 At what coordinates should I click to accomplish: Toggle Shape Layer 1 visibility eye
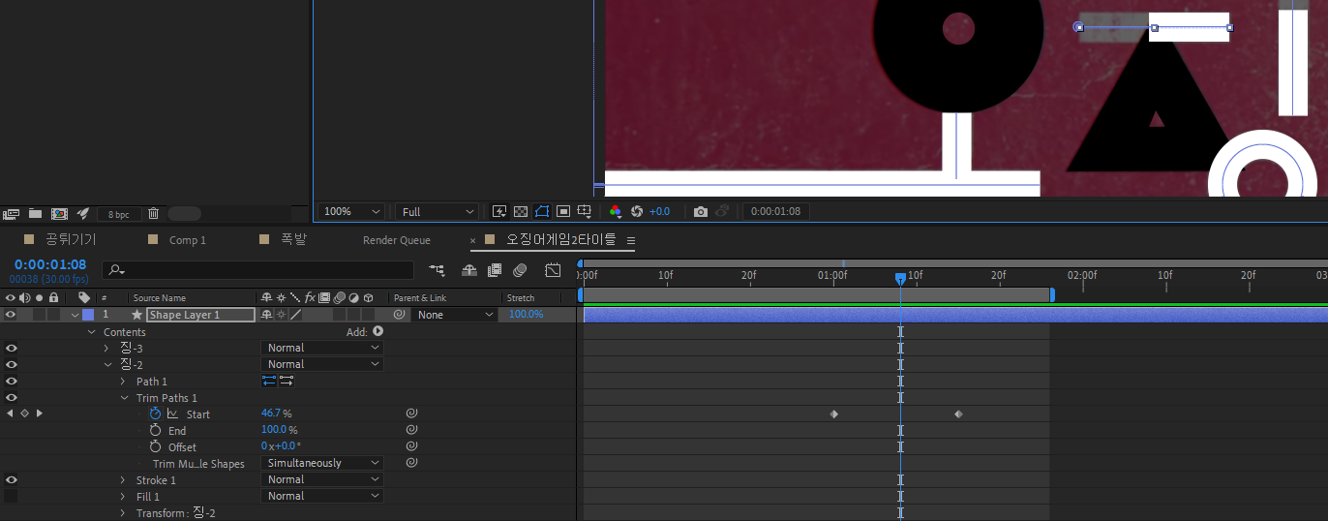pos(11,315)
